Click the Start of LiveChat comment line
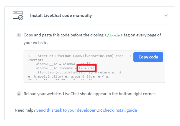The image size is (180, 126). (x=80, y=56)
